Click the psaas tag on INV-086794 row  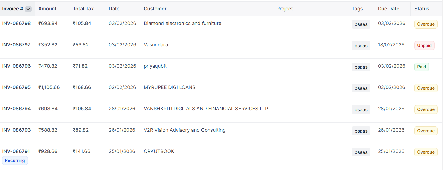(361, 109)
